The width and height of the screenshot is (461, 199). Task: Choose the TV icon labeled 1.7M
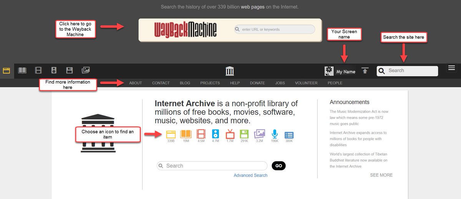coord(230,134)
